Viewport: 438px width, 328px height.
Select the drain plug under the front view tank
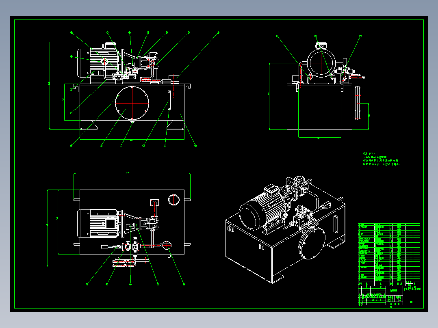click(x=132, y=121)
